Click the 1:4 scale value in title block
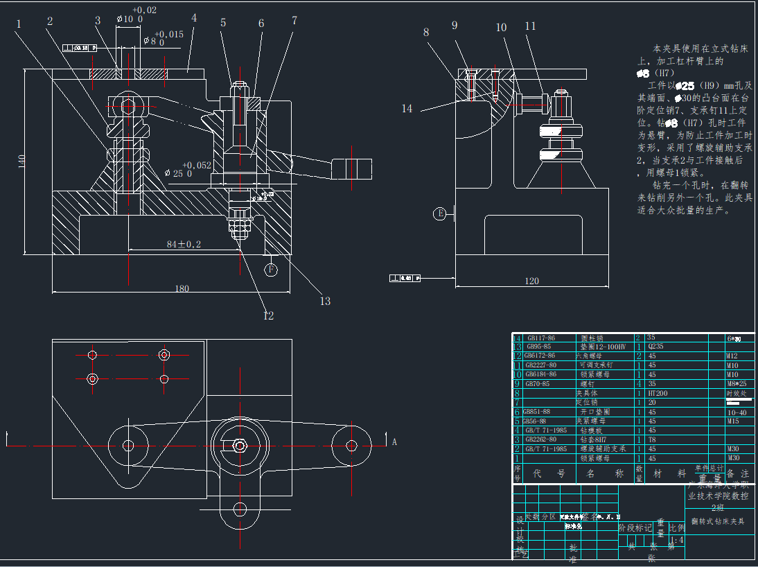 coord(677,539)
